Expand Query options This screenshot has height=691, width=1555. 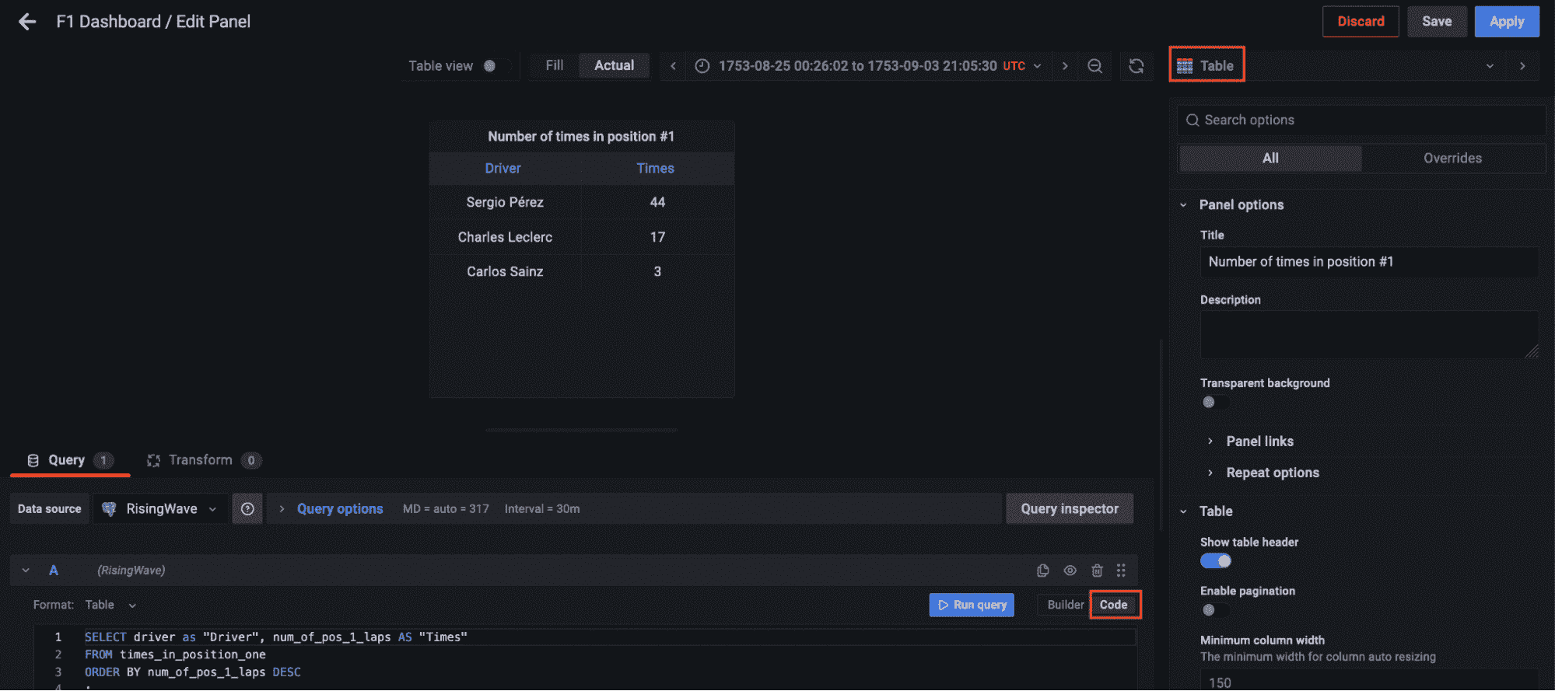click(340, 509)
